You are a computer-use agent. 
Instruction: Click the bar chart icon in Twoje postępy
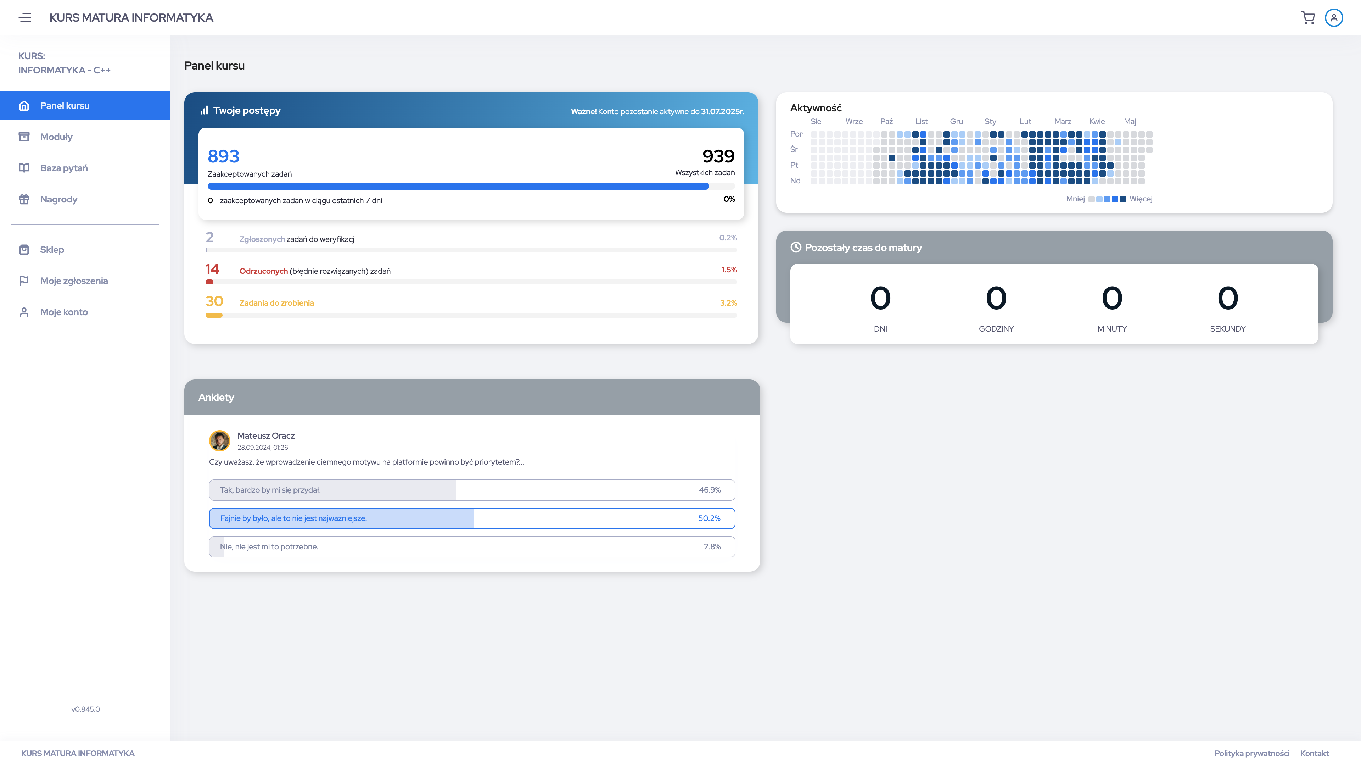coord(204,111)
